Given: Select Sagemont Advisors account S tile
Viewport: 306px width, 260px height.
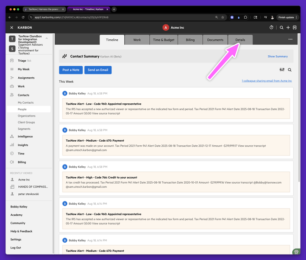Looking at the screenshot, I should point(12,49).
